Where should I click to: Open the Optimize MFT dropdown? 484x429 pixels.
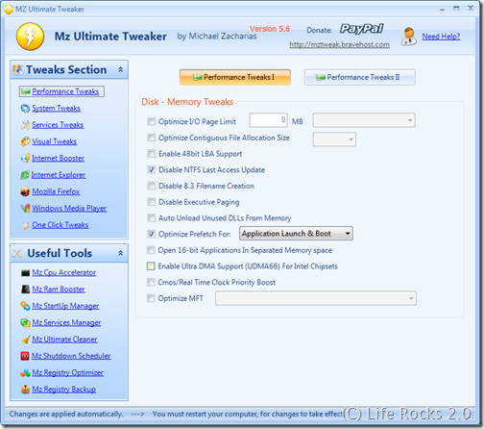point(316,298)
